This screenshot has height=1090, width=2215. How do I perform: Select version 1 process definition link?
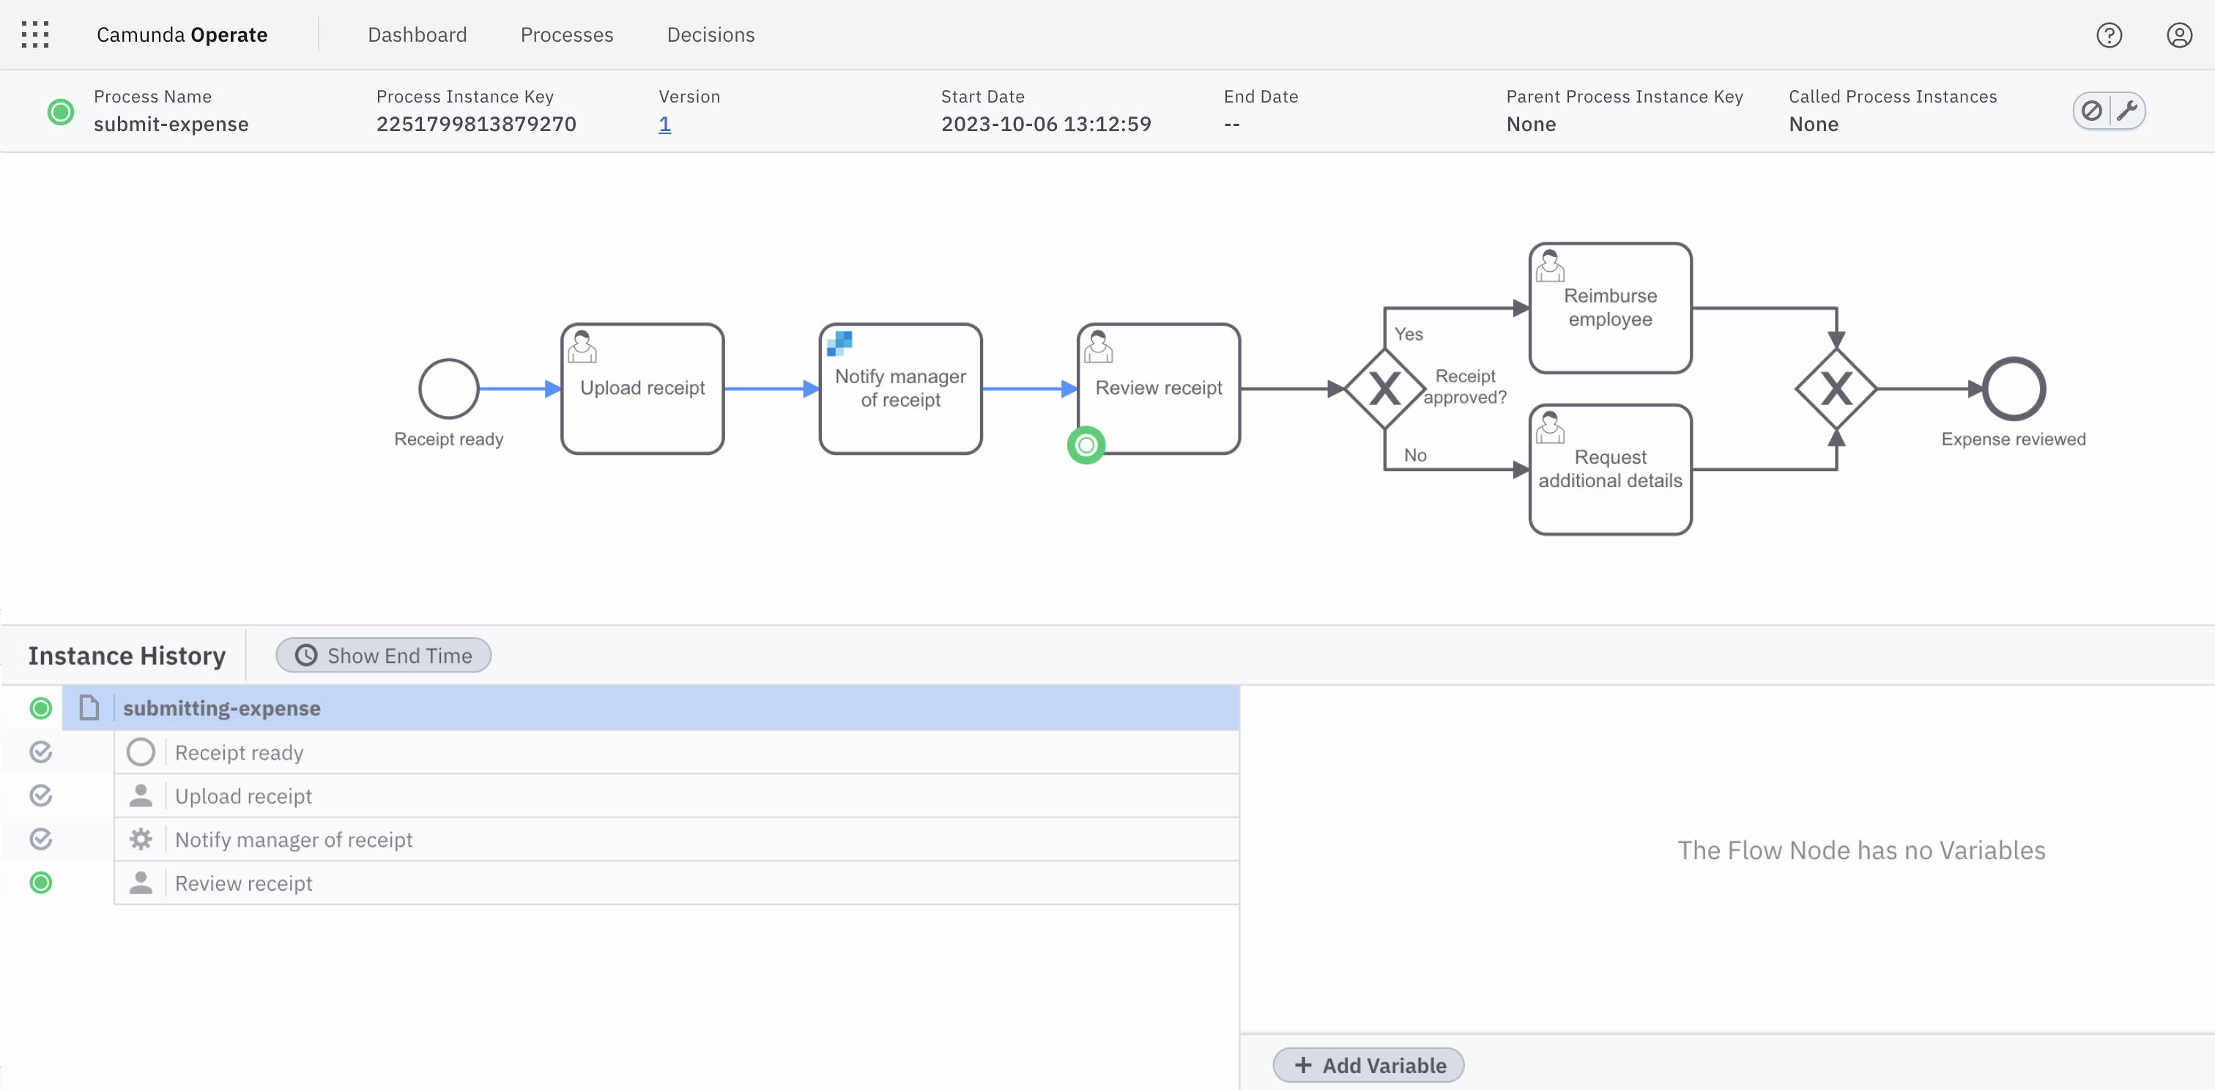(665, 123)
